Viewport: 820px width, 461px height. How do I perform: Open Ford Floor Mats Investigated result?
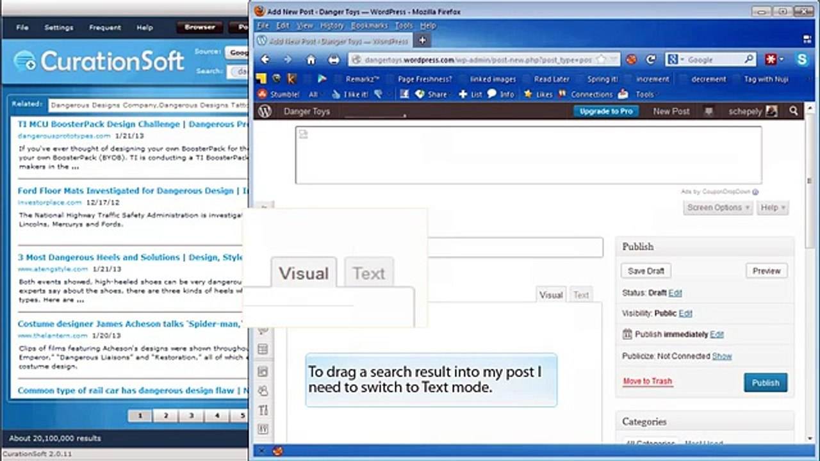click(x=133, y=191)
